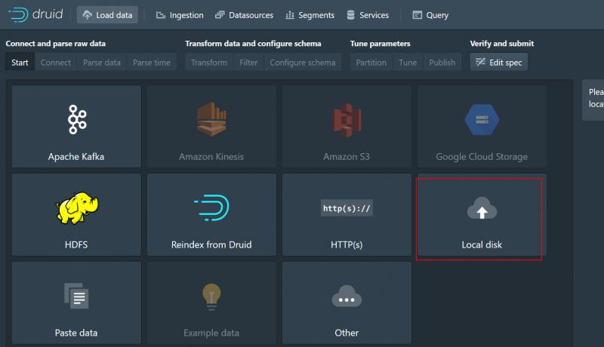Select the Partition step tab
The width and height of the screenshot is (604, 347).
371,63
